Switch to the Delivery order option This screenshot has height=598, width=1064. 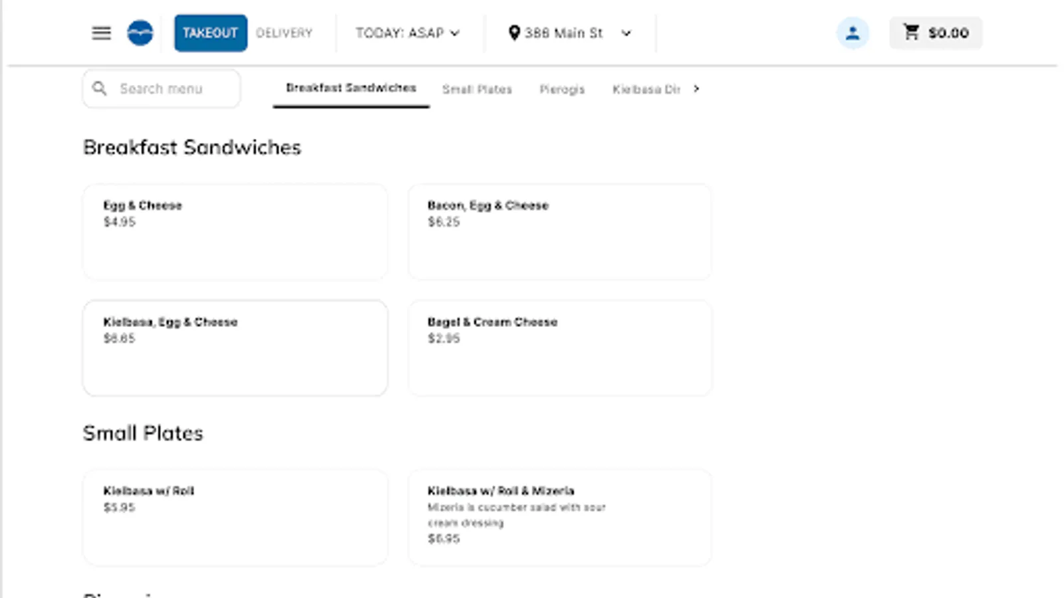[x=284, y=33]
